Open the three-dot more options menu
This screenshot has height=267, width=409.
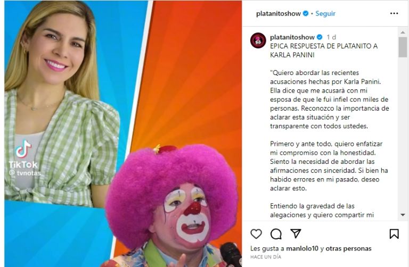point(394,13)
